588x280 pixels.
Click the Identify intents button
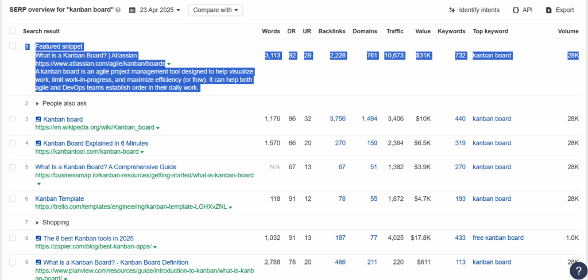coord(474,10)
